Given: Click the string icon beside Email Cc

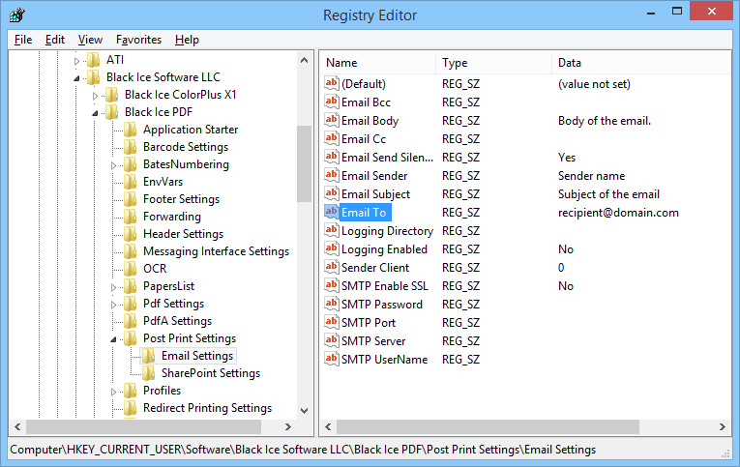Looking at the screenshot, I should [x=331, y=138].
